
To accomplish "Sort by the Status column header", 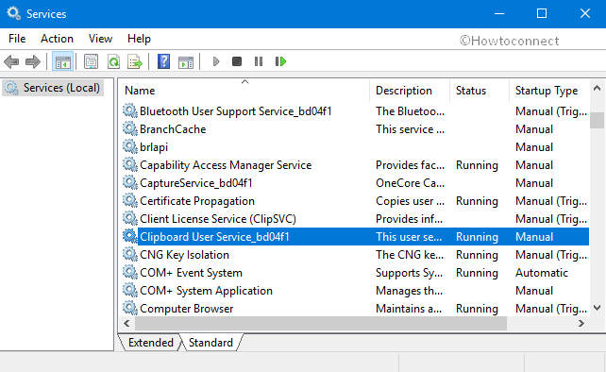I will 480,91.
